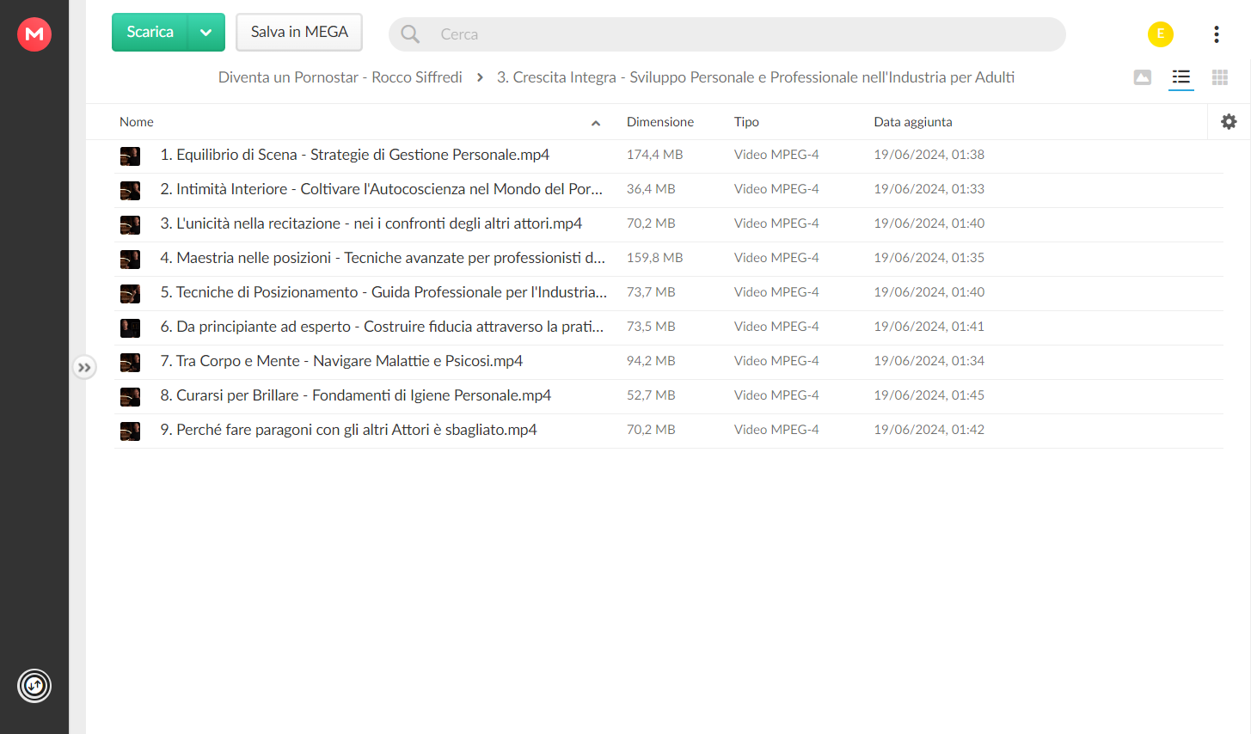The image size is (1251, 734).
Task: Expand the Scarica dropdown arrow
Action: (206, 33)
